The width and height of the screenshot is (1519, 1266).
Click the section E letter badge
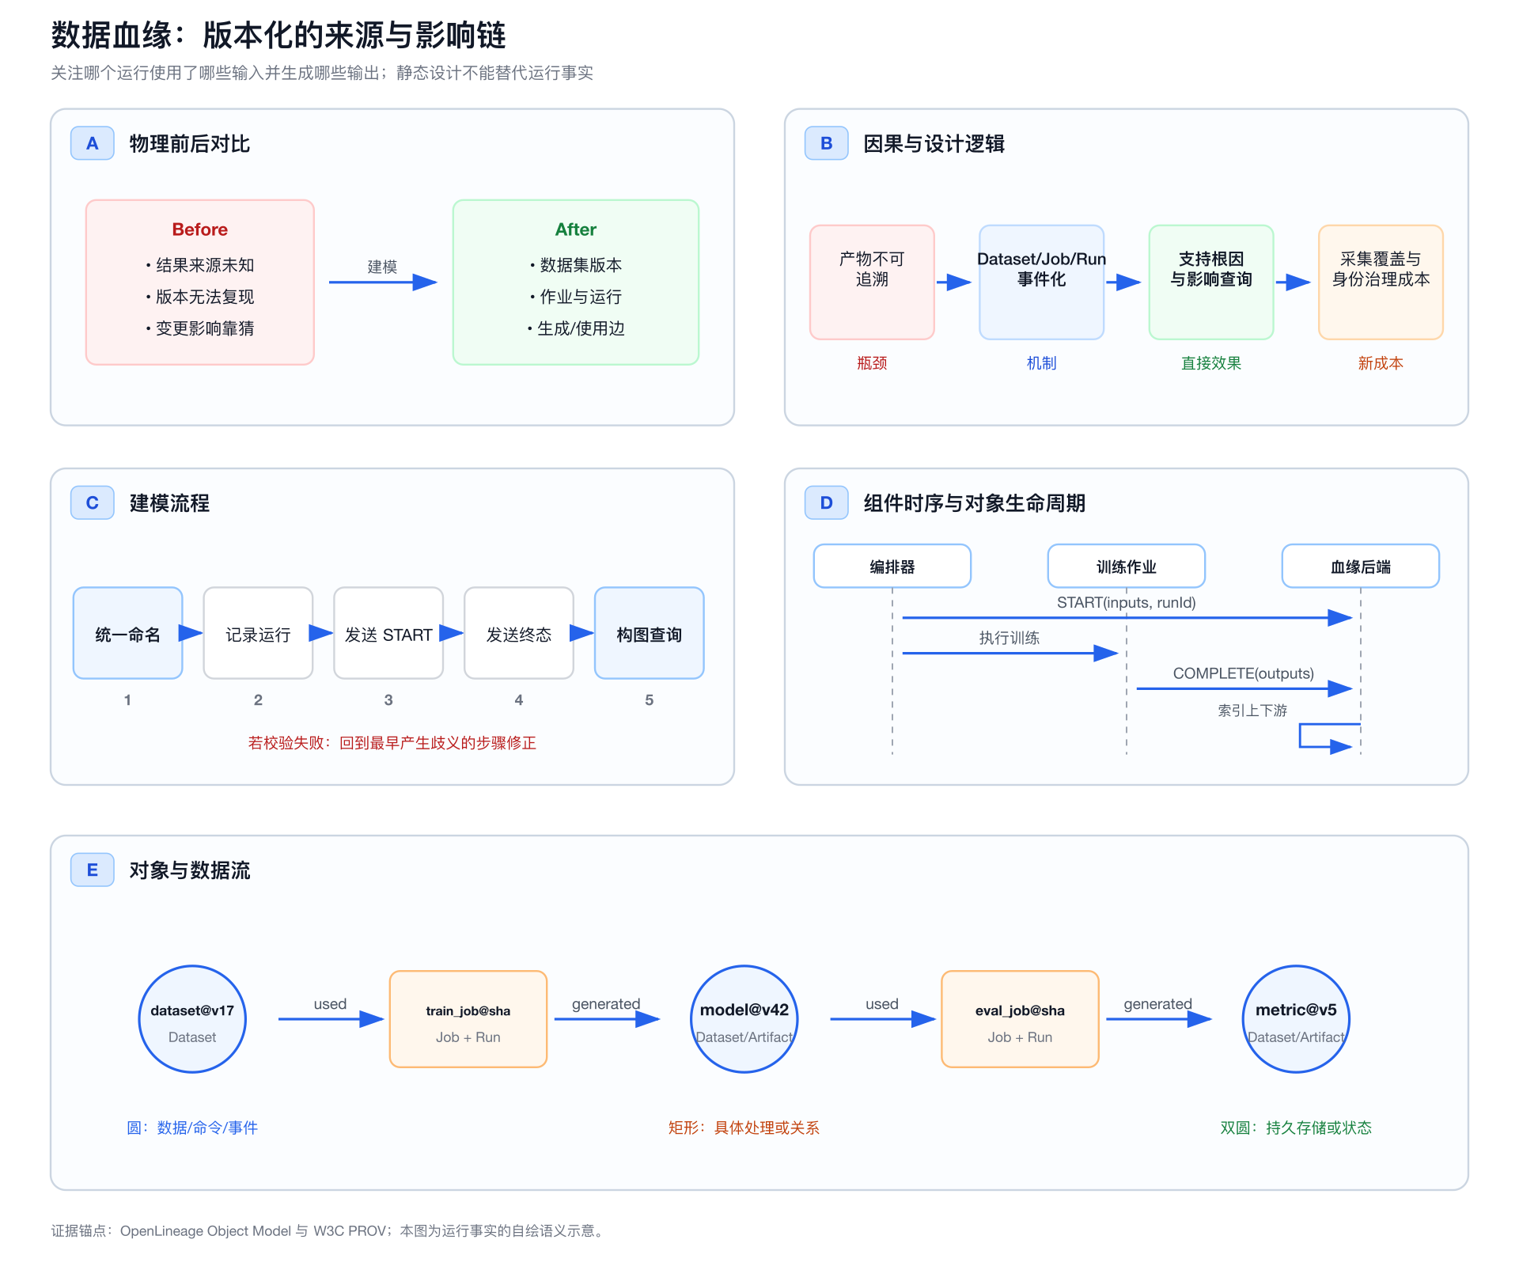tap(93, 870)
